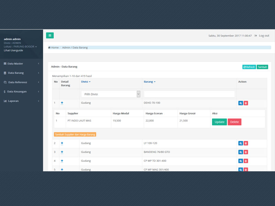Open the Pilih Divisi dropdown
Screen dimensions: 275x206
click(x=111, y=94)
